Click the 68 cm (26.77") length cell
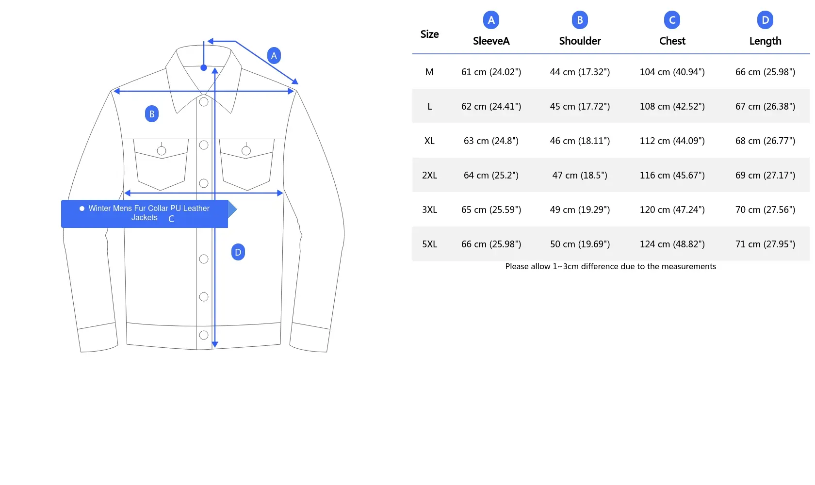The width and height of the screenshot is (815, 485). click(765, 141)
